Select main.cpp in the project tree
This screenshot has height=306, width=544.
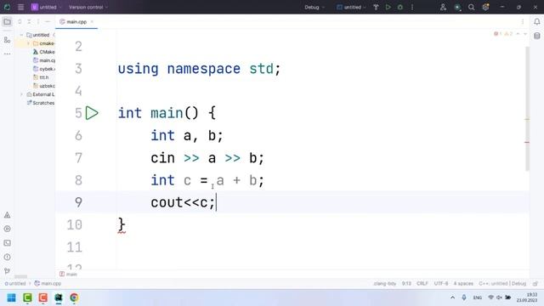point(43,60)
